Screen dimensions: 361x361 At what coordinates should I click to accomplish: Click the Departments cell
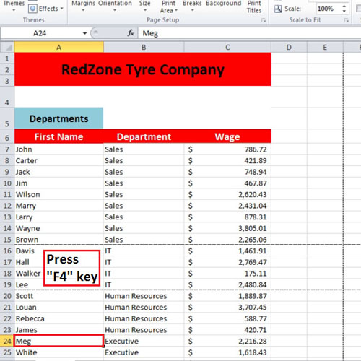click(59, 118)
